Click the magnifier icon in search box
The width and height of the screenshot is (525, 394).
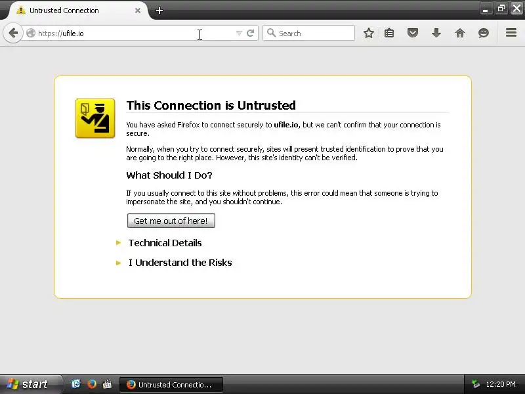(271, 33)
